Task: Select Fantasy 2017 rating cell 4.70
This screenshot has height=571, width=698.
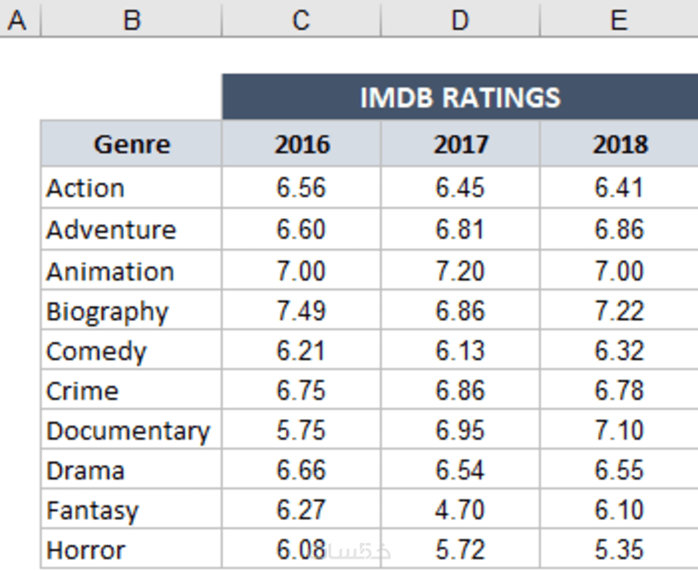Action: [460, 510]
